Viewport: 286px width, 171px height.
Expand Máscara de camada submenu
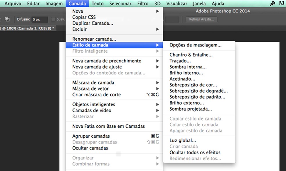pyautogui.click(x=114, y=83)
